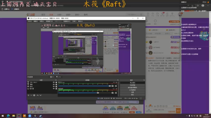The image size is (211, 118).
Task: Pop out the controls dock panel
Action: (x=144, y=80)
